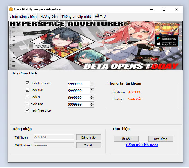Click the Hyperspace Adventurer banner image

[95, 46]
